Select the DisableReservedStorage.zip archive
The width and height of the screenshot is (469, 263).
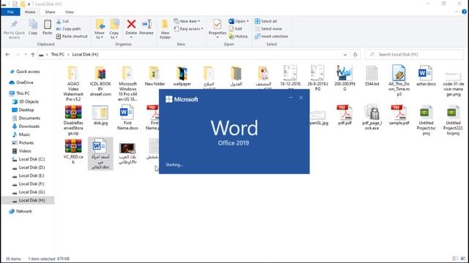73,120
